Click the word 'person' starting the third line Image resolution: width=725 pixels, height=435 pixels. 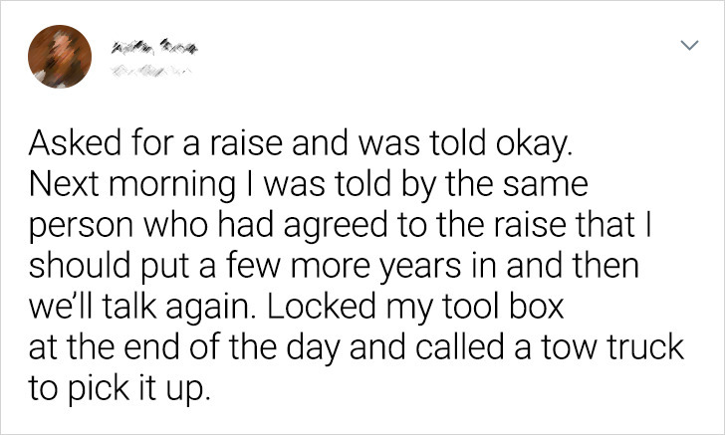point(82,228)
